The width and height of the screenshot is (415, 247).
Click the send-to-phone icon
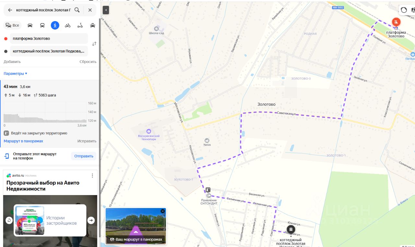[x=7, y=156]
